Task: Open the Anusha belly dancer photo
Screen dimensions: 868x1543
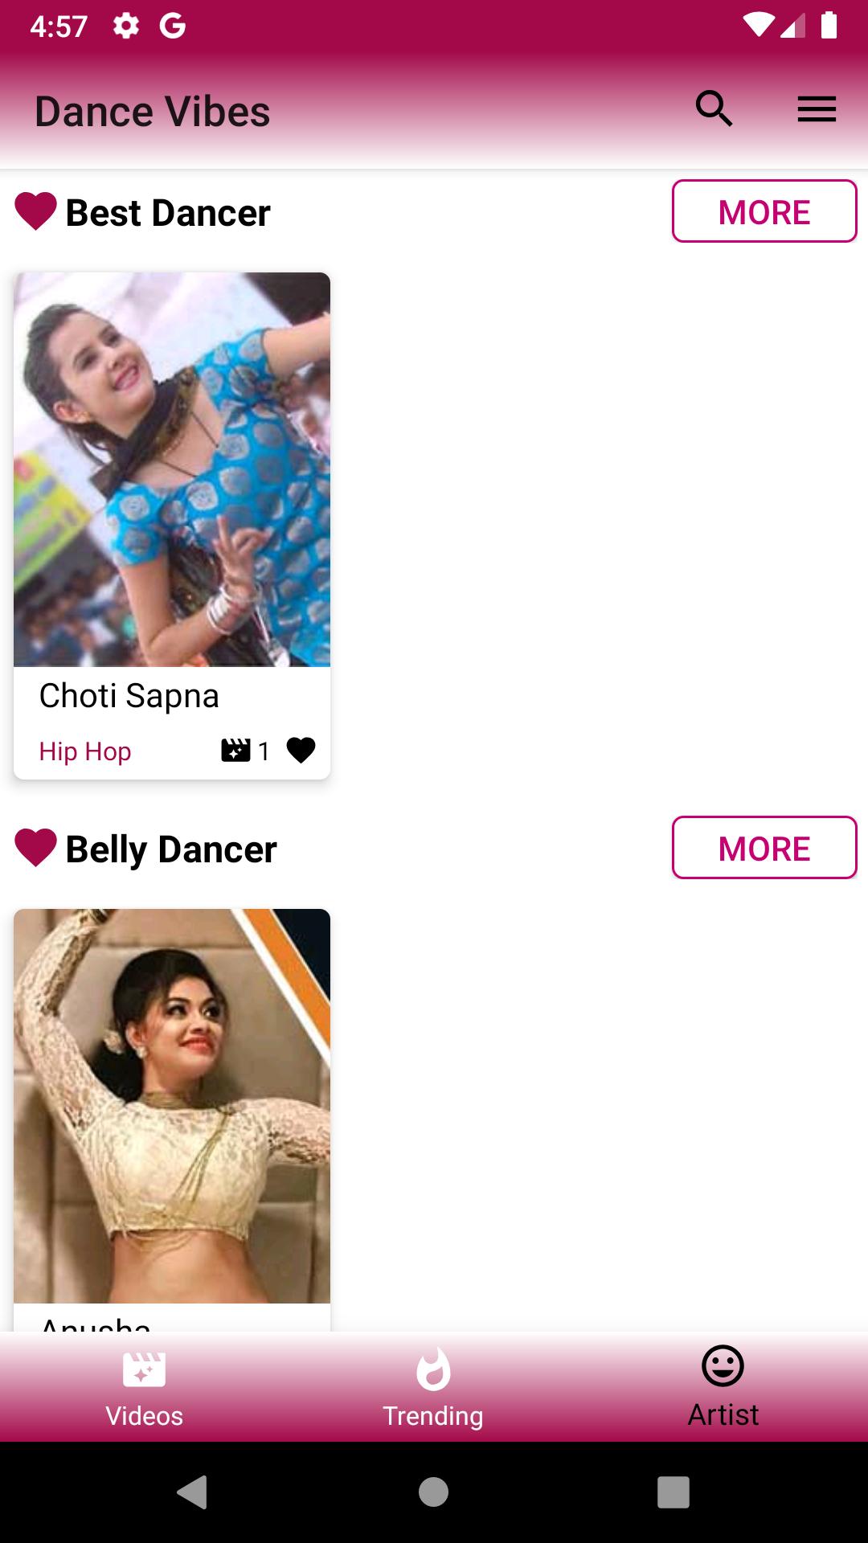Action: (x=172, y=1106)
